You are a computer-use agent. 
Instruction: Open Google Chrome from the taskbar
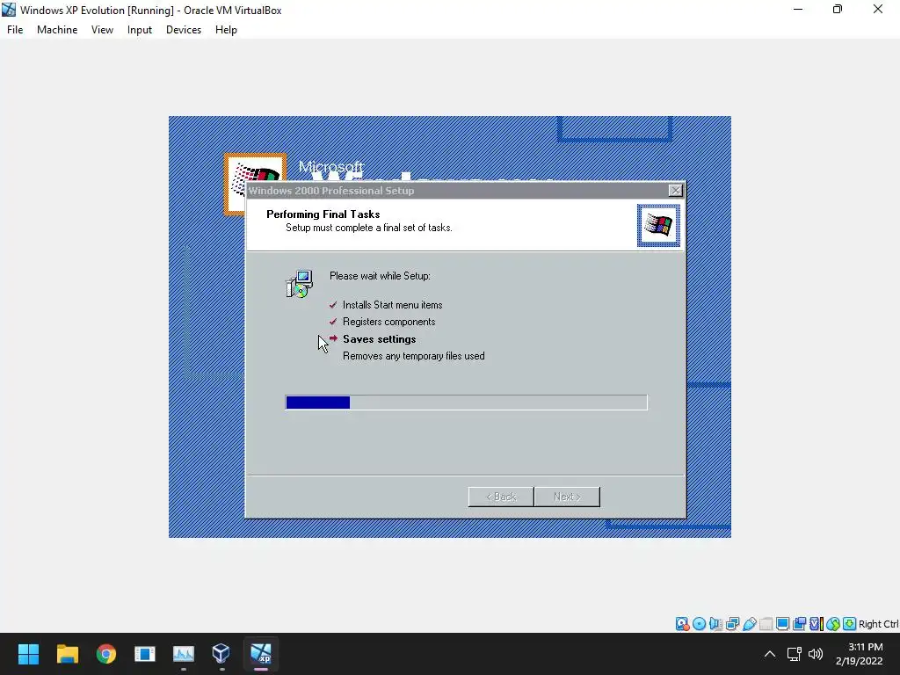click(106, 654)
